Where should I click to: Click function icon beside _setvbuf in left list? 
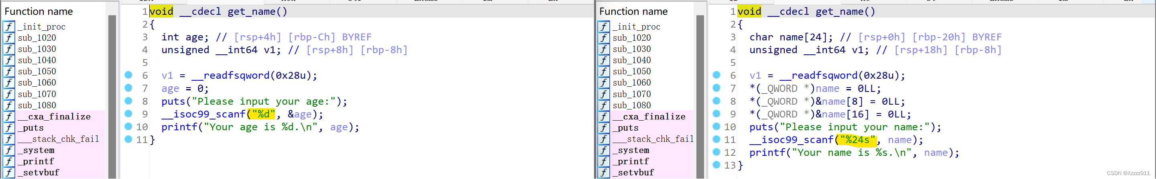click(9, 173)
